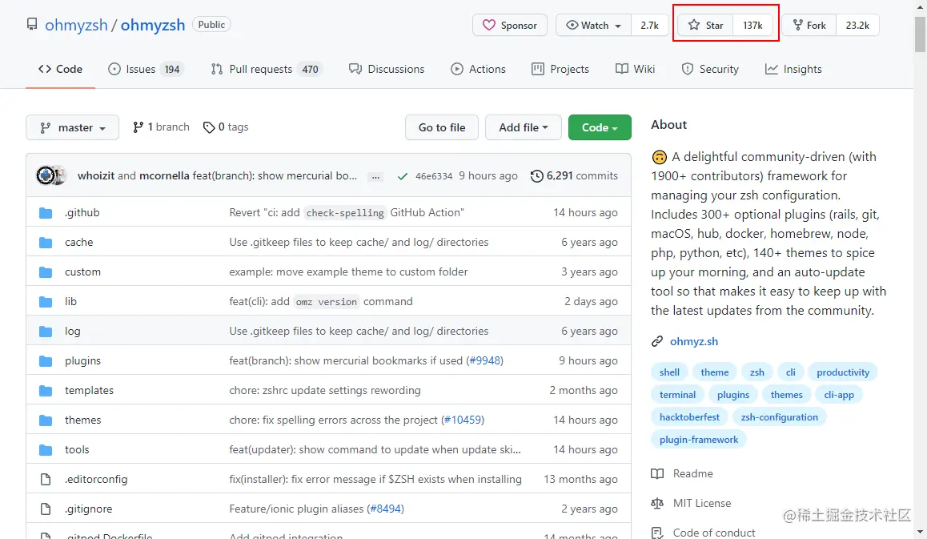Open the log folder
This screenshot has height=539, width=927.
(72, 331)
